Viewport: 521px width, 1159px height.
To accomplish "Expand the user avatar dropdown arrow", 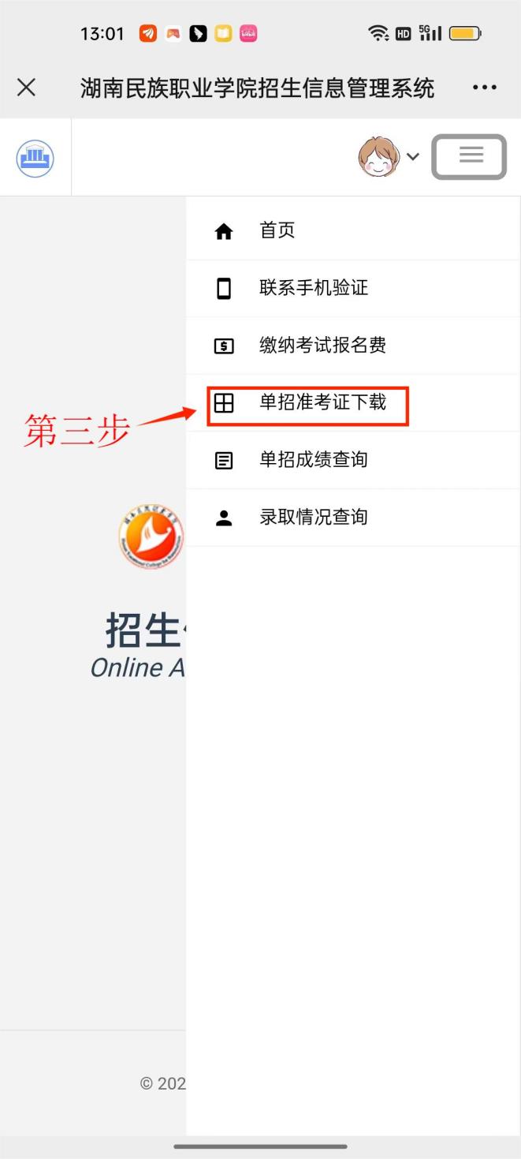I will (413, 156).
